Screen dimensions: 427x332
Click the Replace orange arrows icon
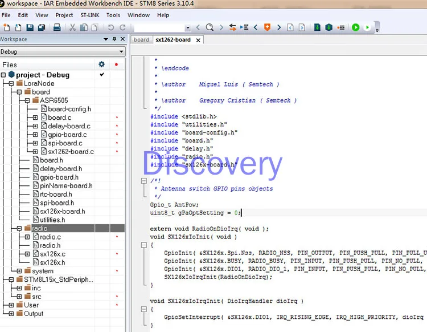click(x=232, y=27)
